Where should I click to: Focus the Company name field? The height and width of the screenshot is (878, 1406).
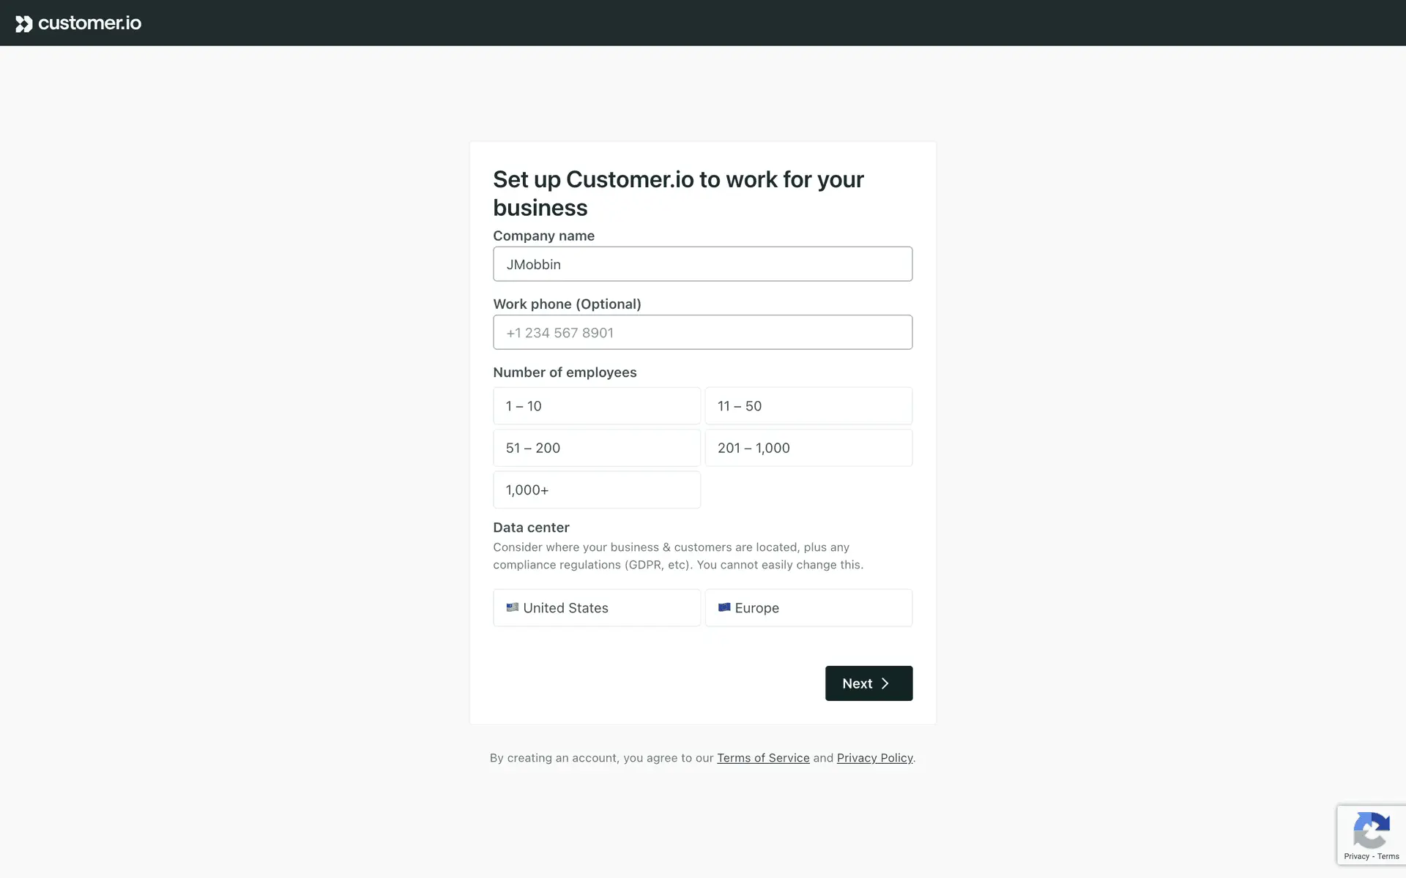pyautogui.click(x=702, y=264)
